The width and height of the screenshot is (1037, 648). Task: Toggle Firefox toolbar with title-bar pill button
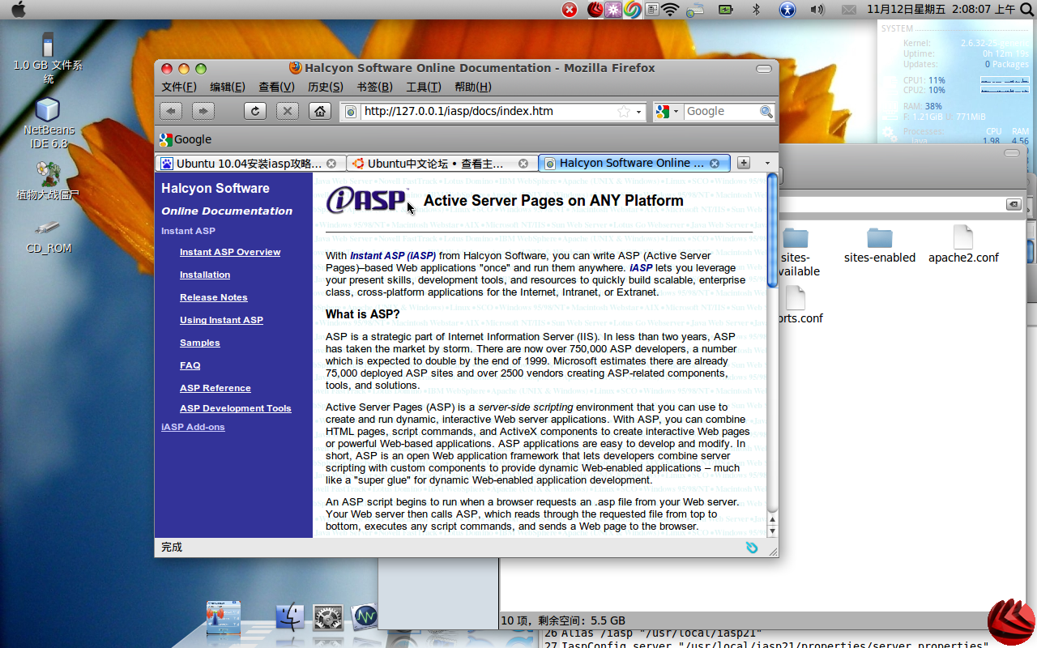763,68
